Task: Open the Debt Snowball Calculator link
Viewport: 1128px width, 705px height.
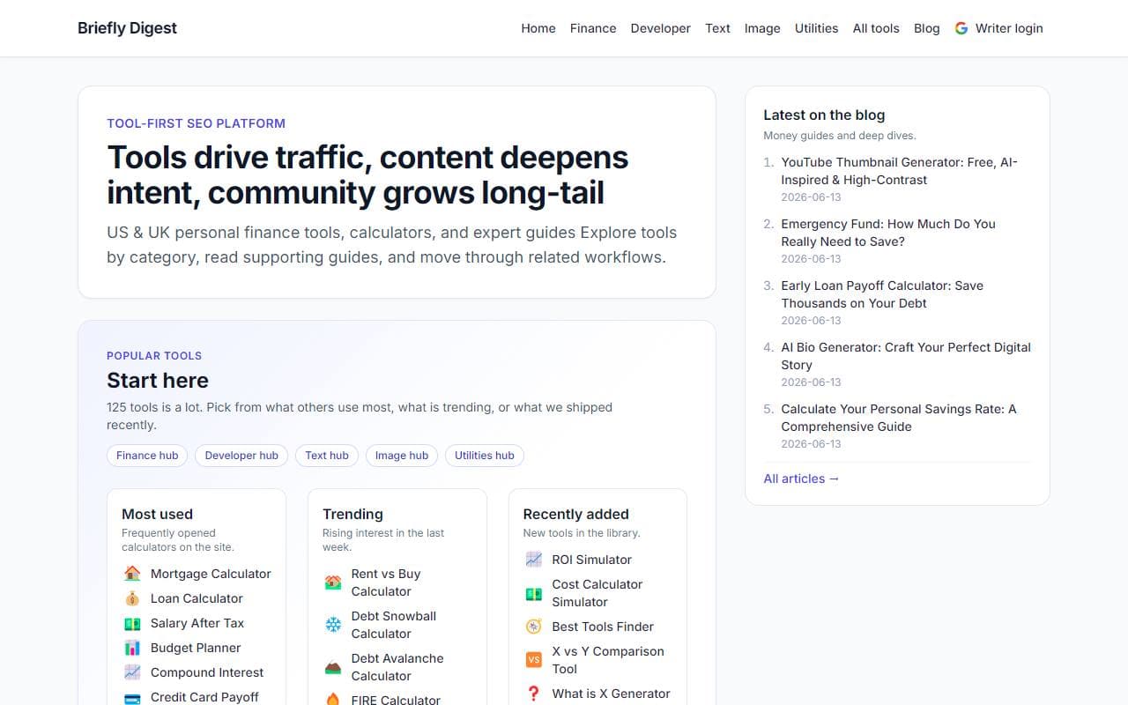Action: pyautogui.click(x=394, y=625)
